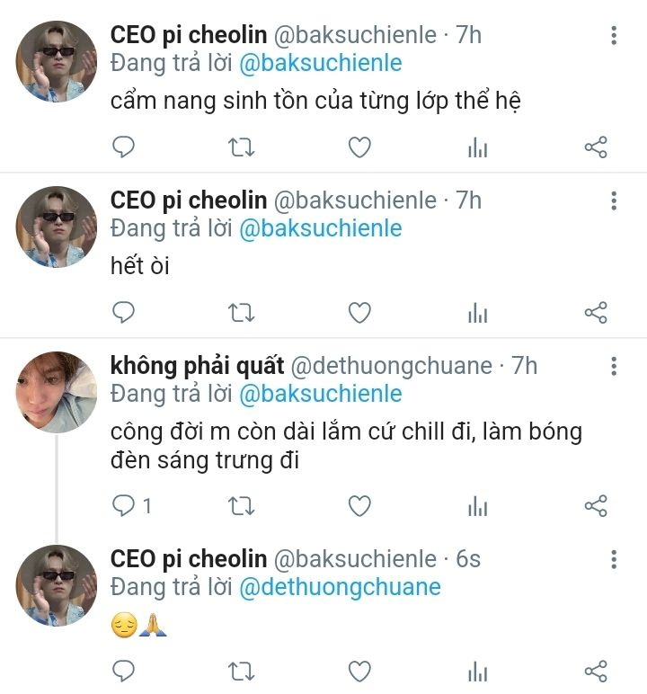The width and height of the screenshot is (647, 694).
Task: Retweet the "cẩm nang sinh tồn" tweet
Action: pyautogui.click(x=241, y=147)
